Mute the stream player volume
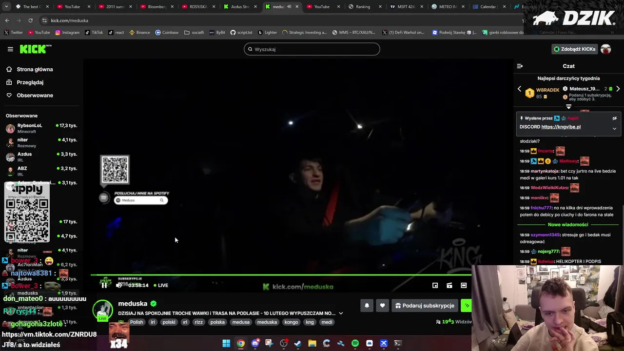 (119, 285)
